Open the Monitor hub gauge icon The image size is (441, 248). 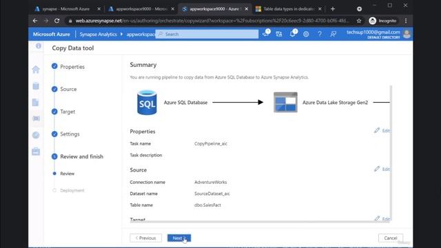(x=36, y=135)
